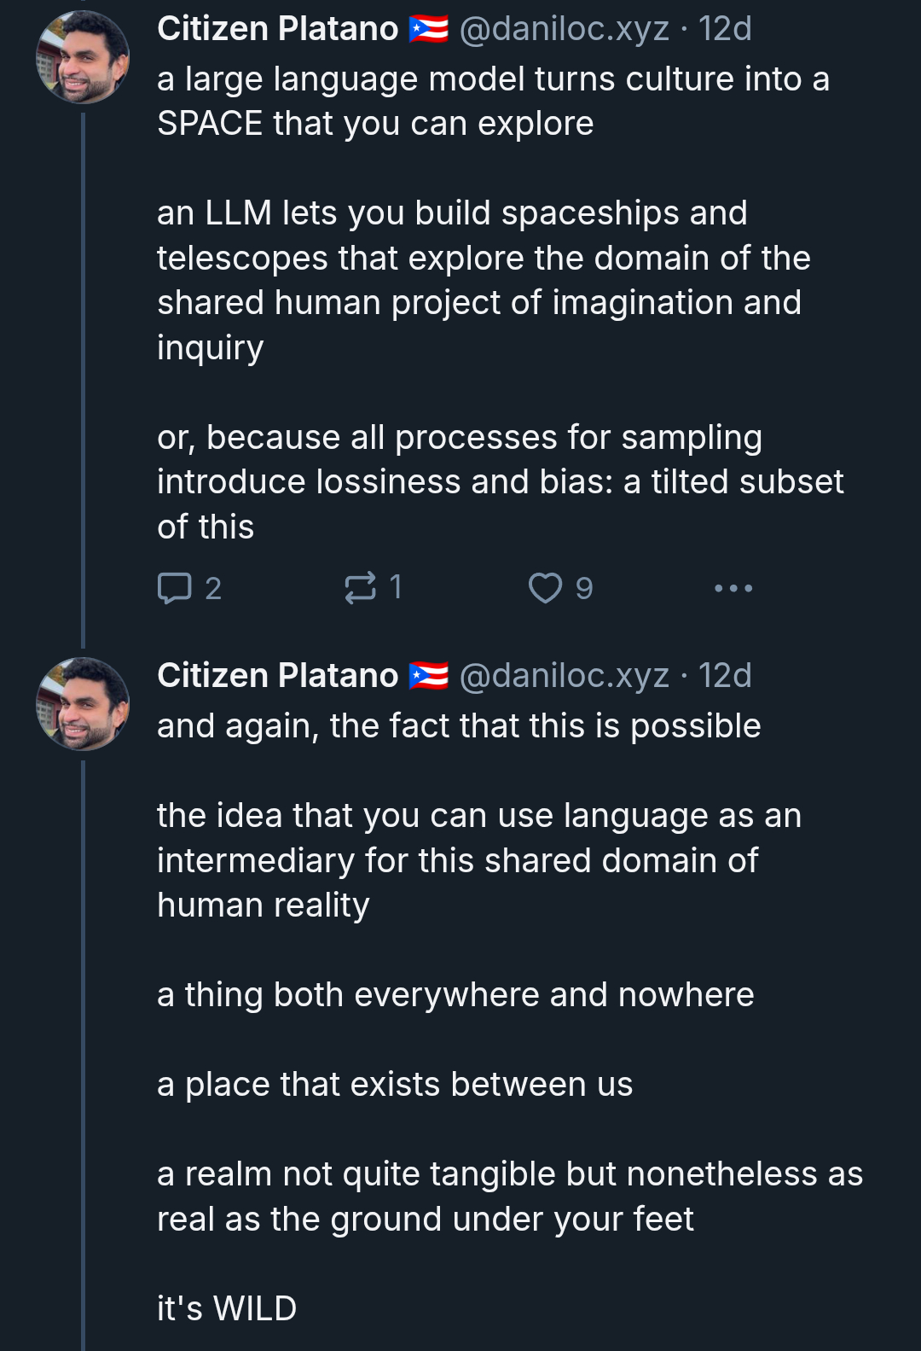Reply to the first post via speech-bubble icon
Image resolution: width=921 pixels, height=1351 pixels.
tap(175, 588)
